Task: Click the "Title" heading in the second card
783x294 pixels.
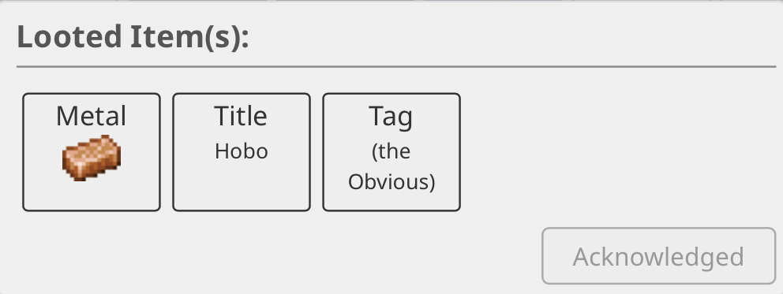Action: click(x=242, y=116)
